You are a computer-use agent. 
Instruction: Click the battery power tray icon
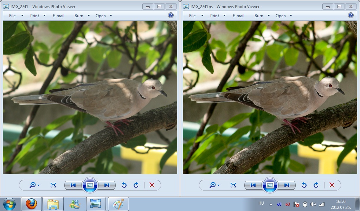(305, 204)
